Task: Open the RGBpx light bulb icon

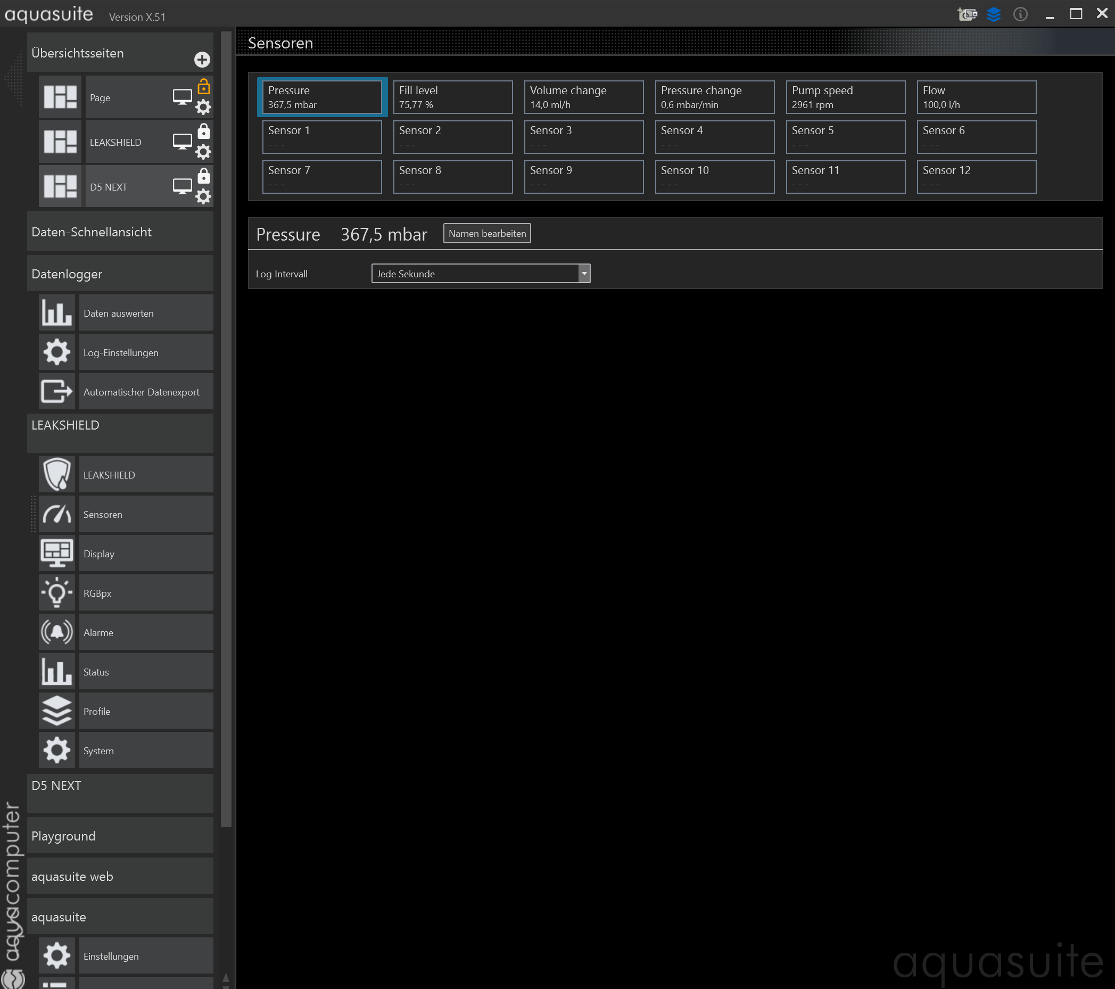Action: pyautogui.click(x=57, y=593)
